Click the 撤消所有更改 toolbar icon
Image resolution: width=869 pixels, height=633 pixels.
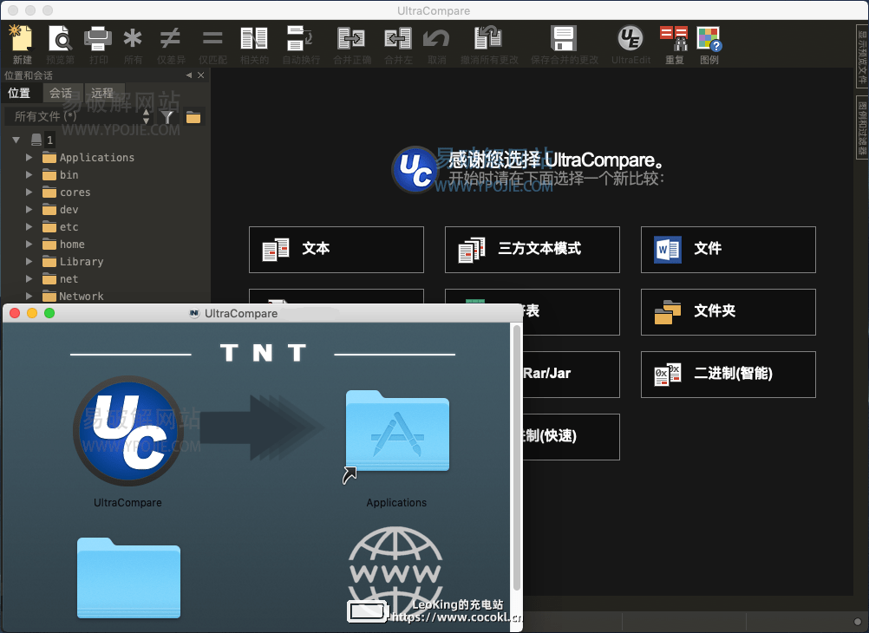[x=488, y=39]
